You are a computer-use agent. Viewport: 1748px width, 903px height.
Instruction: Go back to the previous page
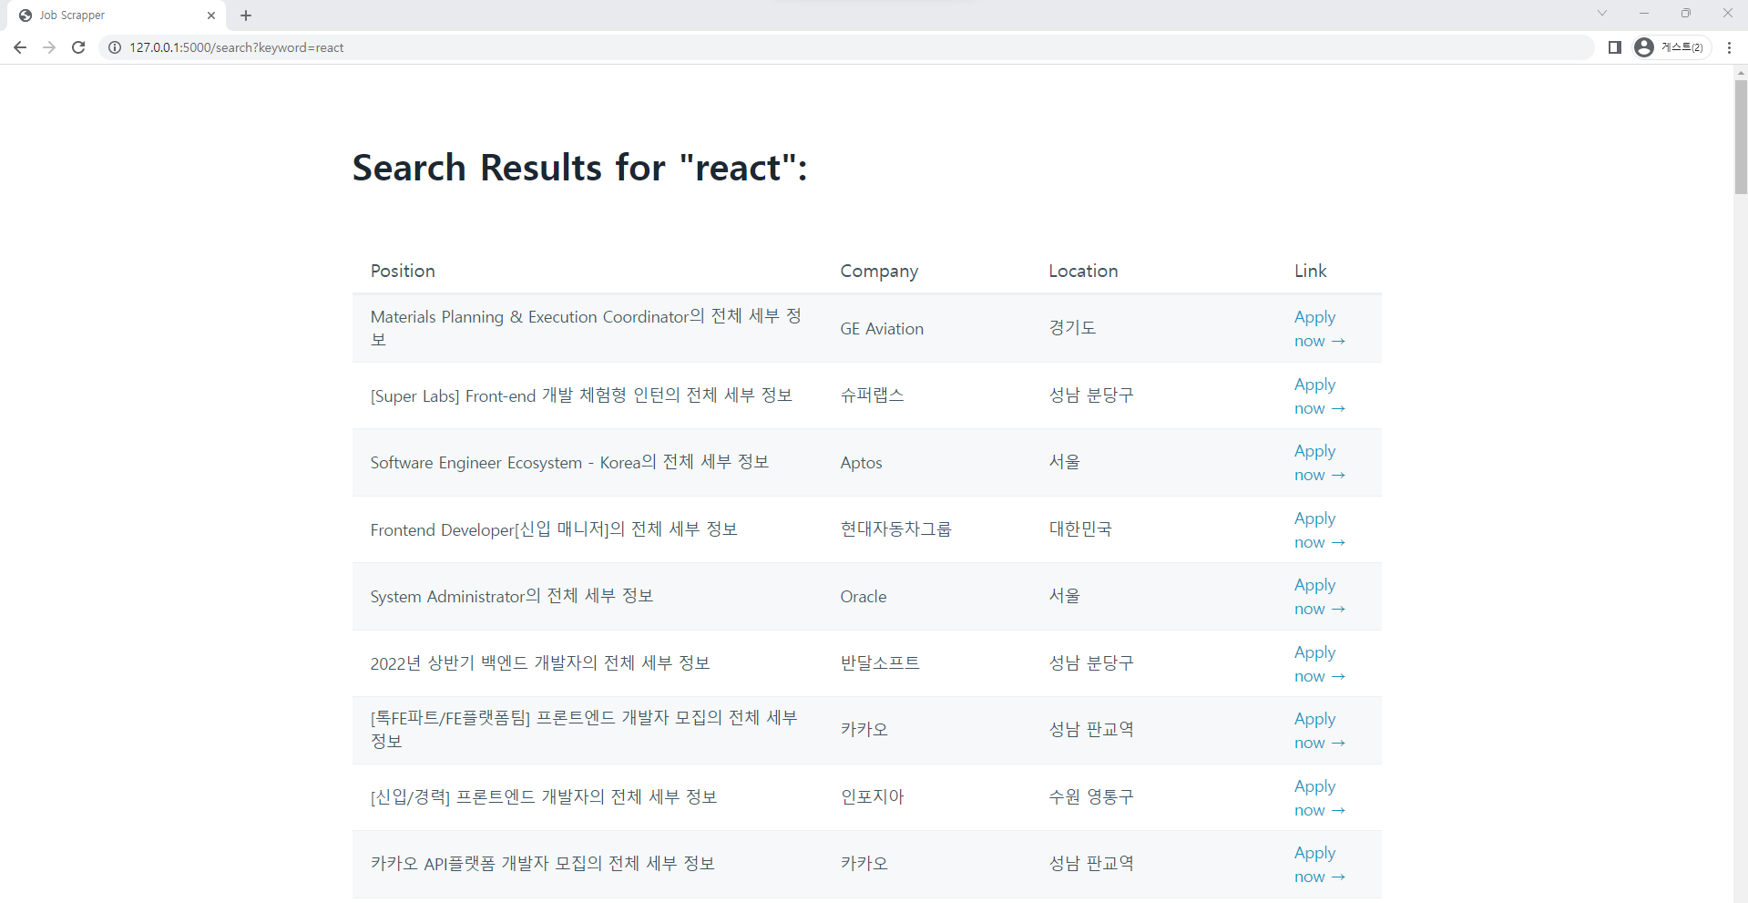20,47
